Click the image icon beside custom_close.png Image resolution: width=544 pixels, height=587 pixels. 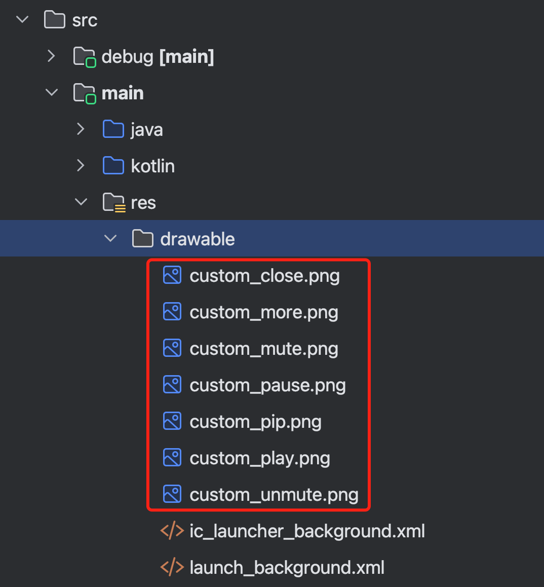pyautogui.click(x=172, y=276)
